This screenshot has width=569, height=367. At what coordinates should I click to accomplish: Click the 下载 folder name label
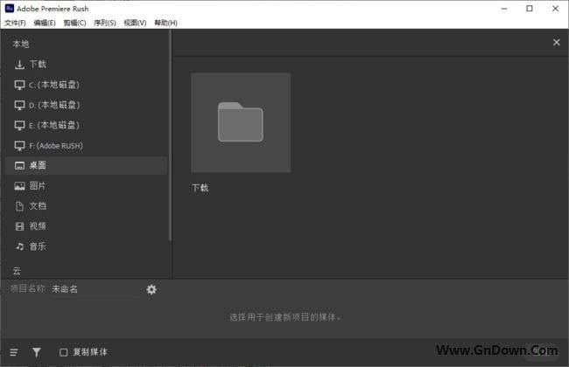200,188
